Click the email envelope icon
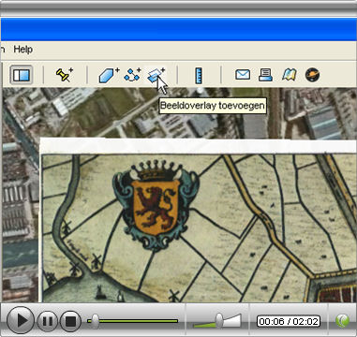 pos(243,75)
